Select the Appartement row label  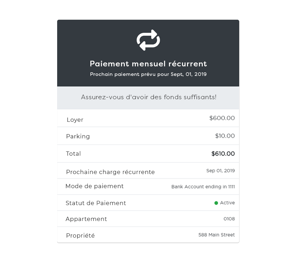[86, 219]
